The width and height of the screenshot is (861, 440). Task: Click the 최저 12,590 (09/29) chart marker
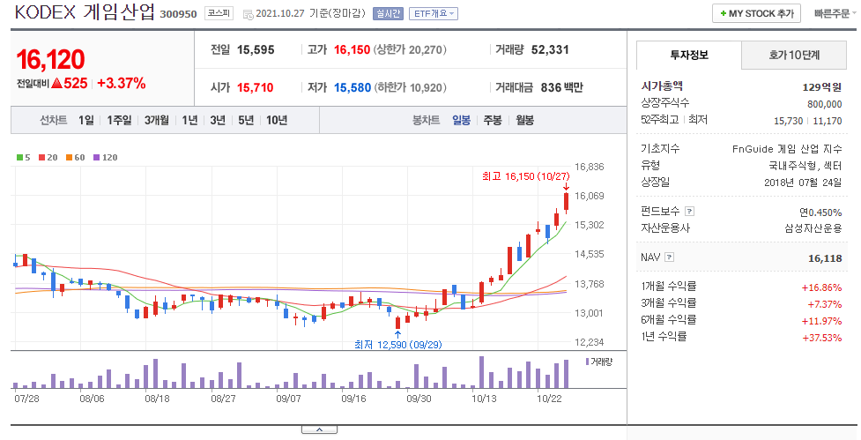point(398,345)
